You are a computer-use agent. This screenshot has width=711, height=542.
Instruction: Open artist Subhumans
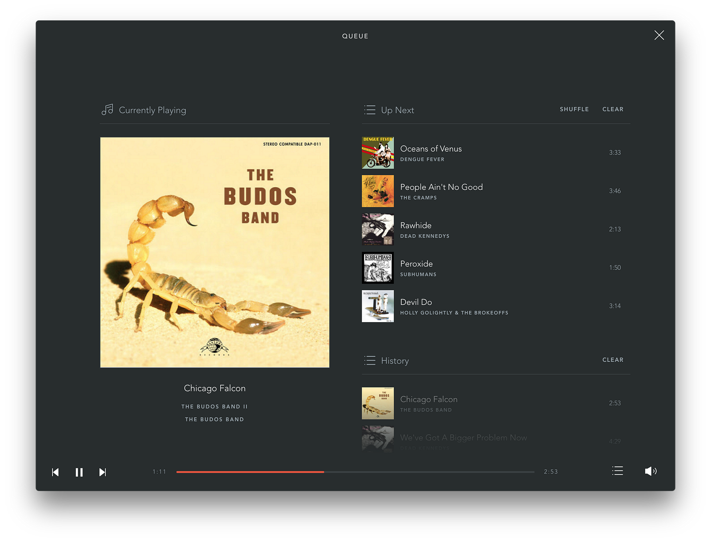pos(418,275)
